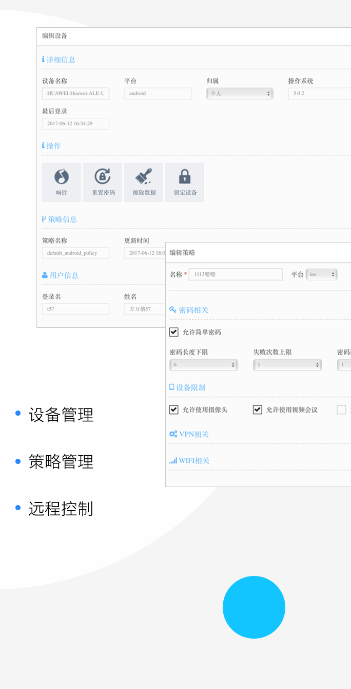Click the 登录名 field showing t57

[75, 309]
